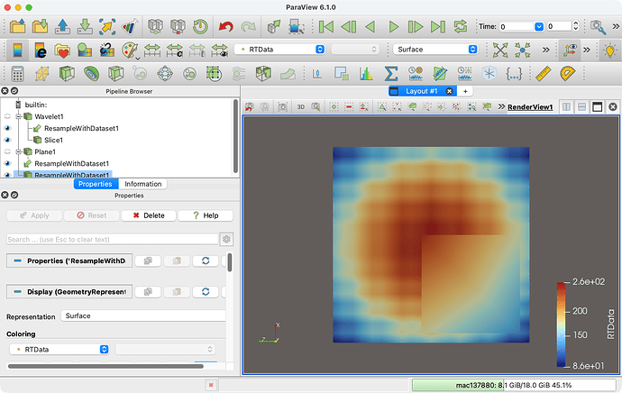This screenshot has width=622, height=393.
Task: Hide Slice1 using its eye icon
Action: [x=7, y=140]
